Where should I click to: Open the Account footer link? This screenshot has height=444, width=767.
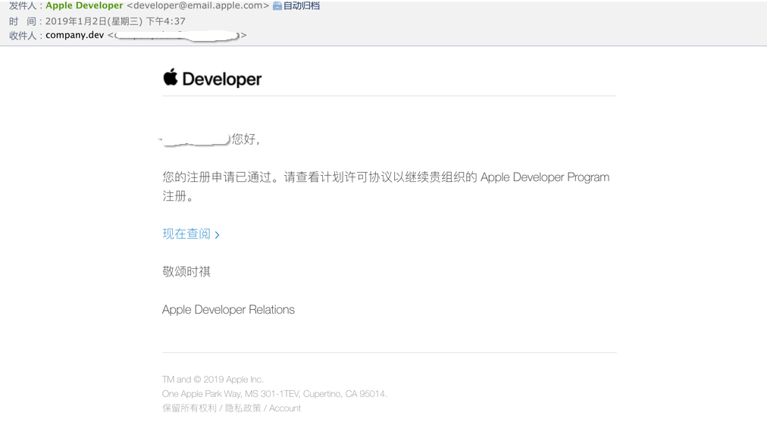pos(285,408)
